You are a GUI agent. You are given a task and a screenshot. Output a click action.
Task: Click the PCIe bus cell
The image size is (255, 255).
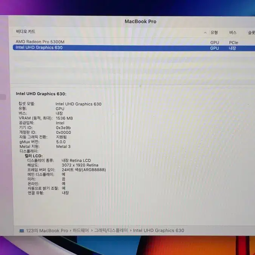pyautogui.click(x=233, y=43)
